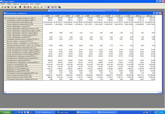
Task: Open the Проект menu
Action: (x=3, y=4)
